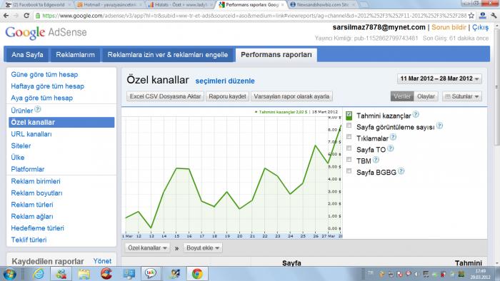
Task: Click browser back arrow button
Action: click(6, 15)
